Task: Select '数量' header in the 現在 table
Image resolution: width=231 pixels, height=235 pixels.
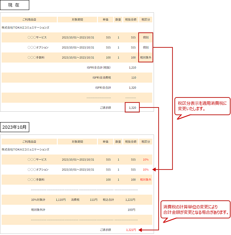Action: pyautogui.click(x=118, y=20)
